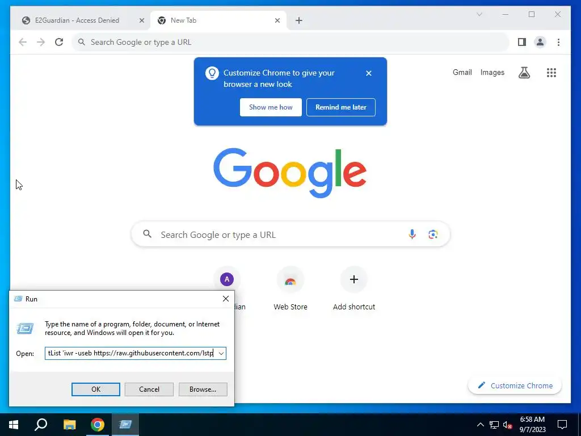This screenshot has height=436, width=581.
Task: Open a new Chrome tab with plus
Action: coord(299,20)
